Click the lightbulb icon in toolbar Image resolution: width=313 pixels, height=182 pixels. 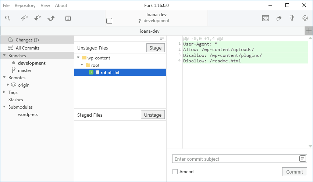(x=292, y=18)
